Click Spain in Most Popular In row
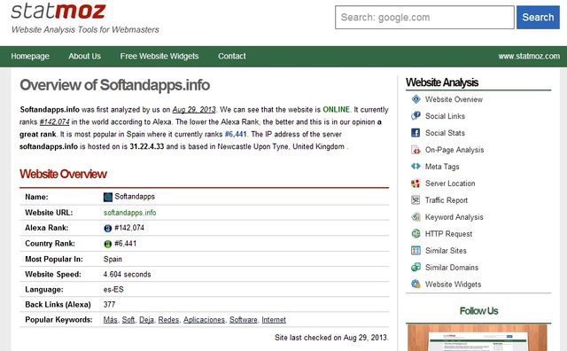Viewport: 567px width, 351px height. pos(113,259)
